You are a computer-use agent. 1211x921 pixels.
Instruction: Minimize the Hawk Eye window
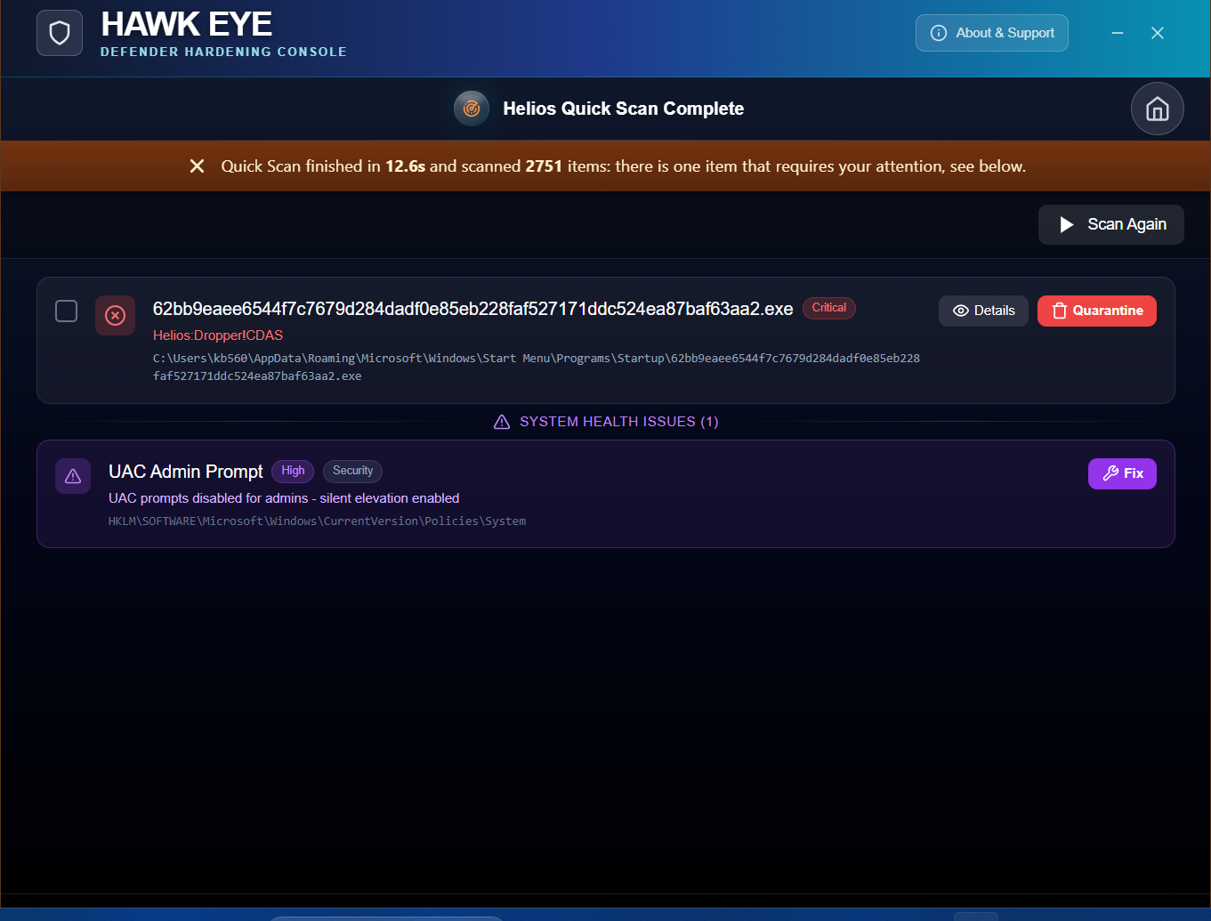tap(1118, 33)
